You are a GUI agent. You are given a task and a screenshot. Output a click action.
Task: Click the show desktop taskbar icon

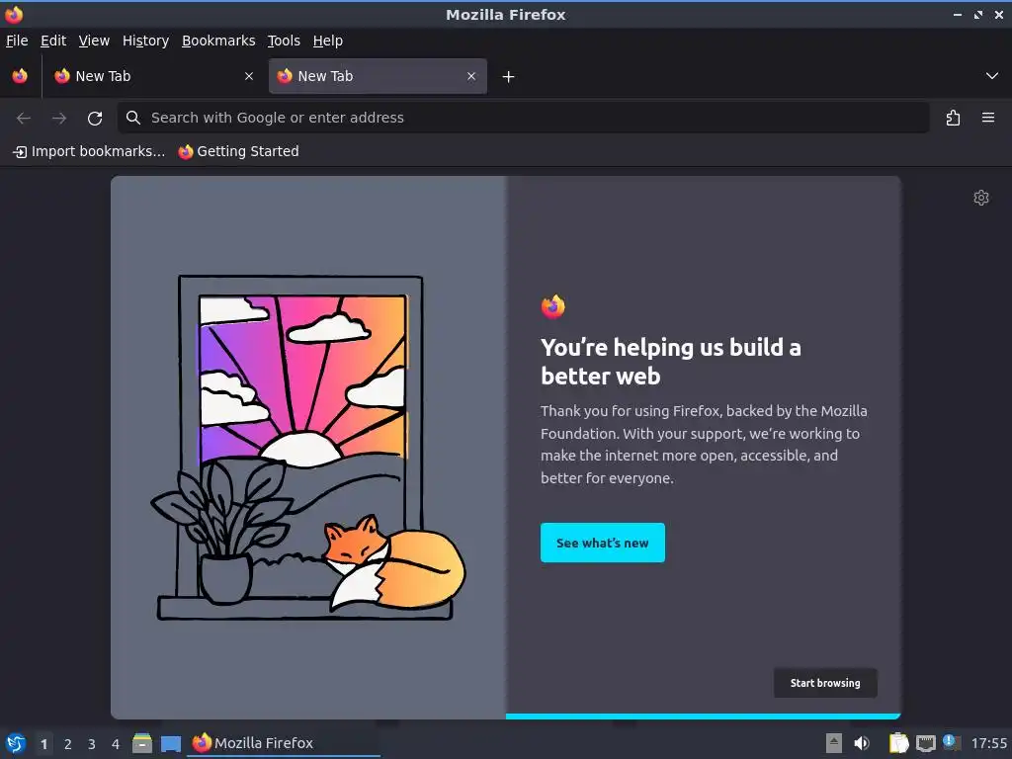point(171,743)
